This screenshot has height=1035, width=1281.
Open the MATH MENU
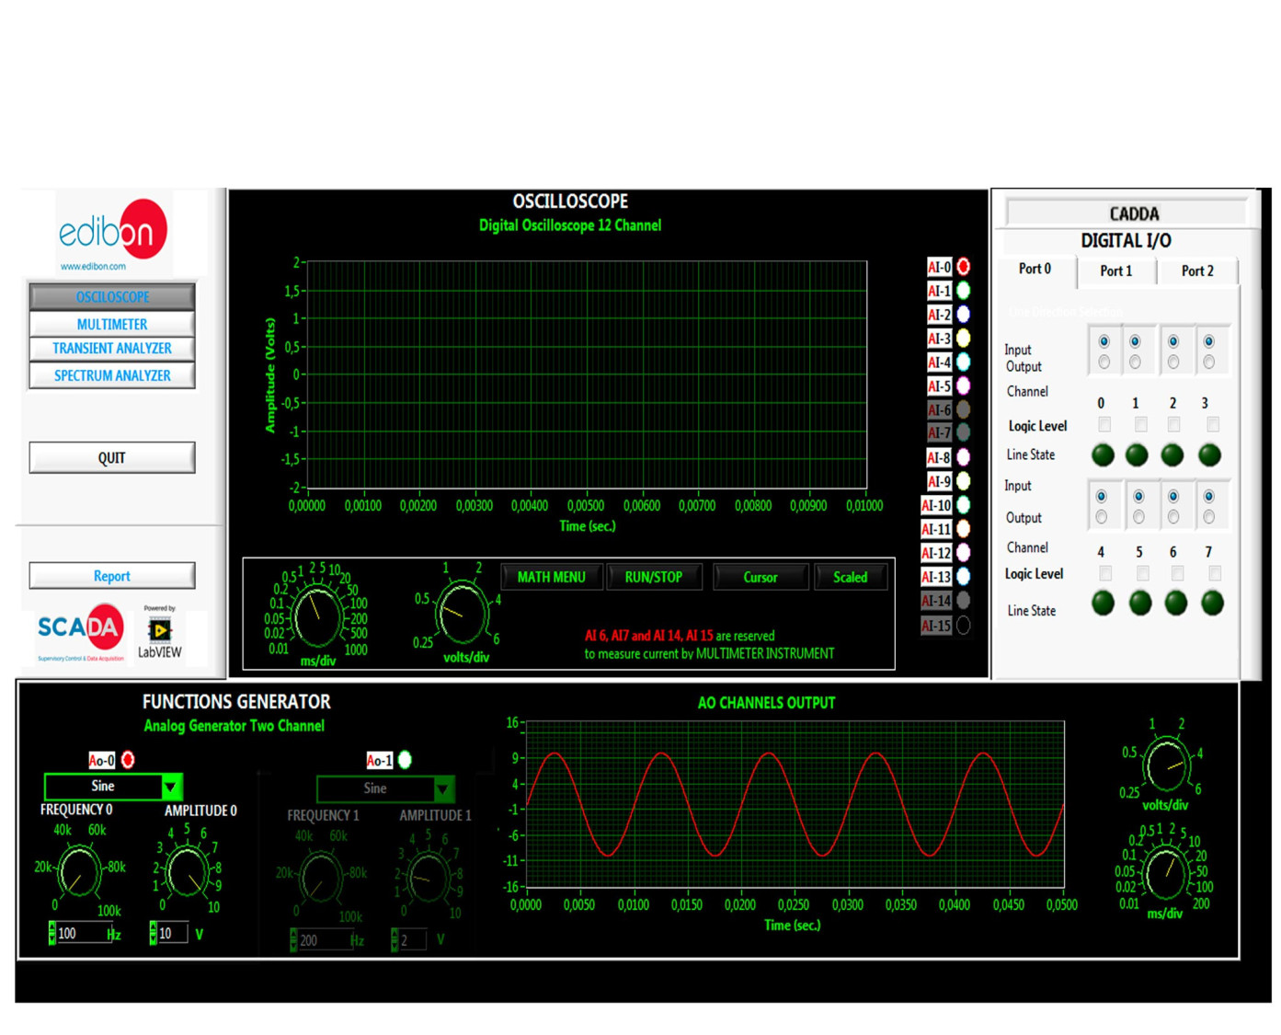click(x=551, y=577)
